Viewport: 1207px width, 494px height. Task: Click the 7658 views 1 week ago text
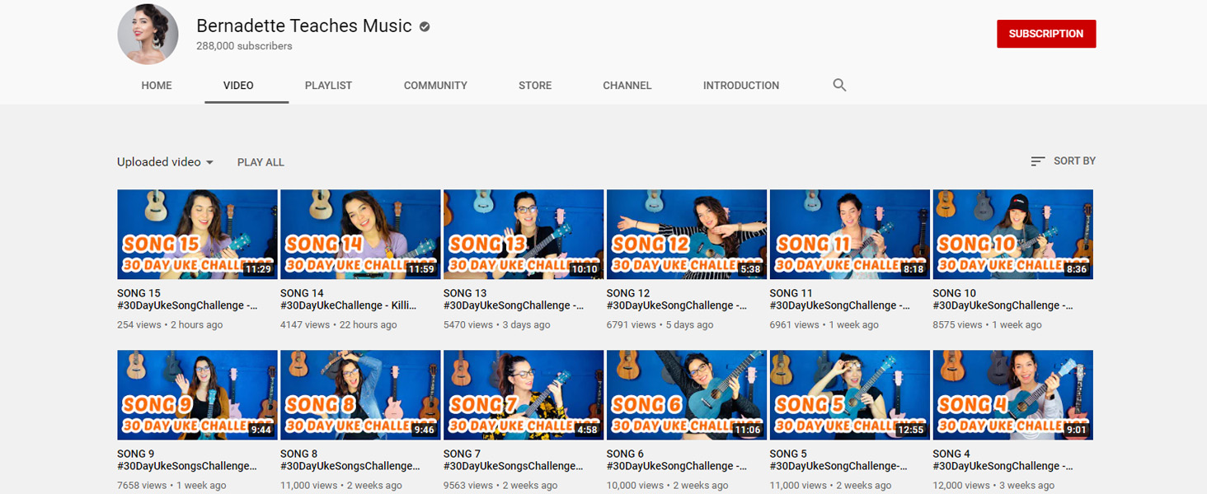pos(171,486)
